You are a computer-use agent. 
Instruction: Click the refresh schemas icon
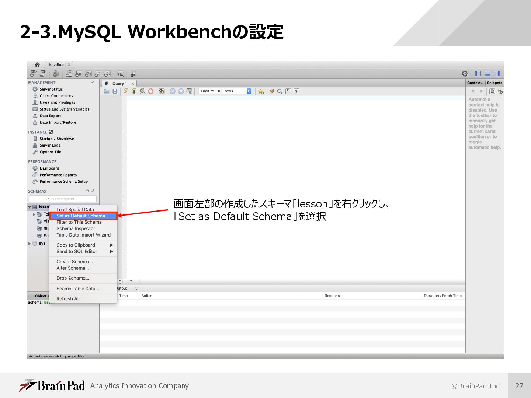pos(88,191)
